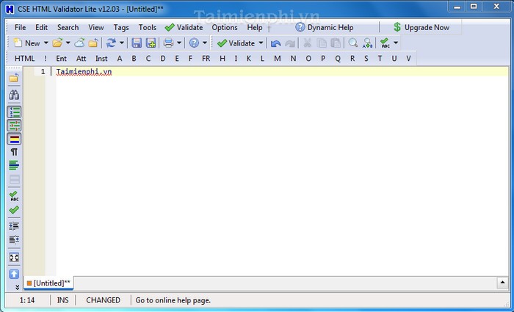Click the FR tag letter button
Image resolution: width=514 pixels, height=312 pixels.
click(206, 59)
